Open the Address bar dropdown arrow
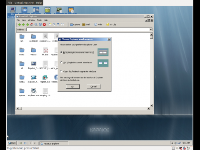 (151, 30)
